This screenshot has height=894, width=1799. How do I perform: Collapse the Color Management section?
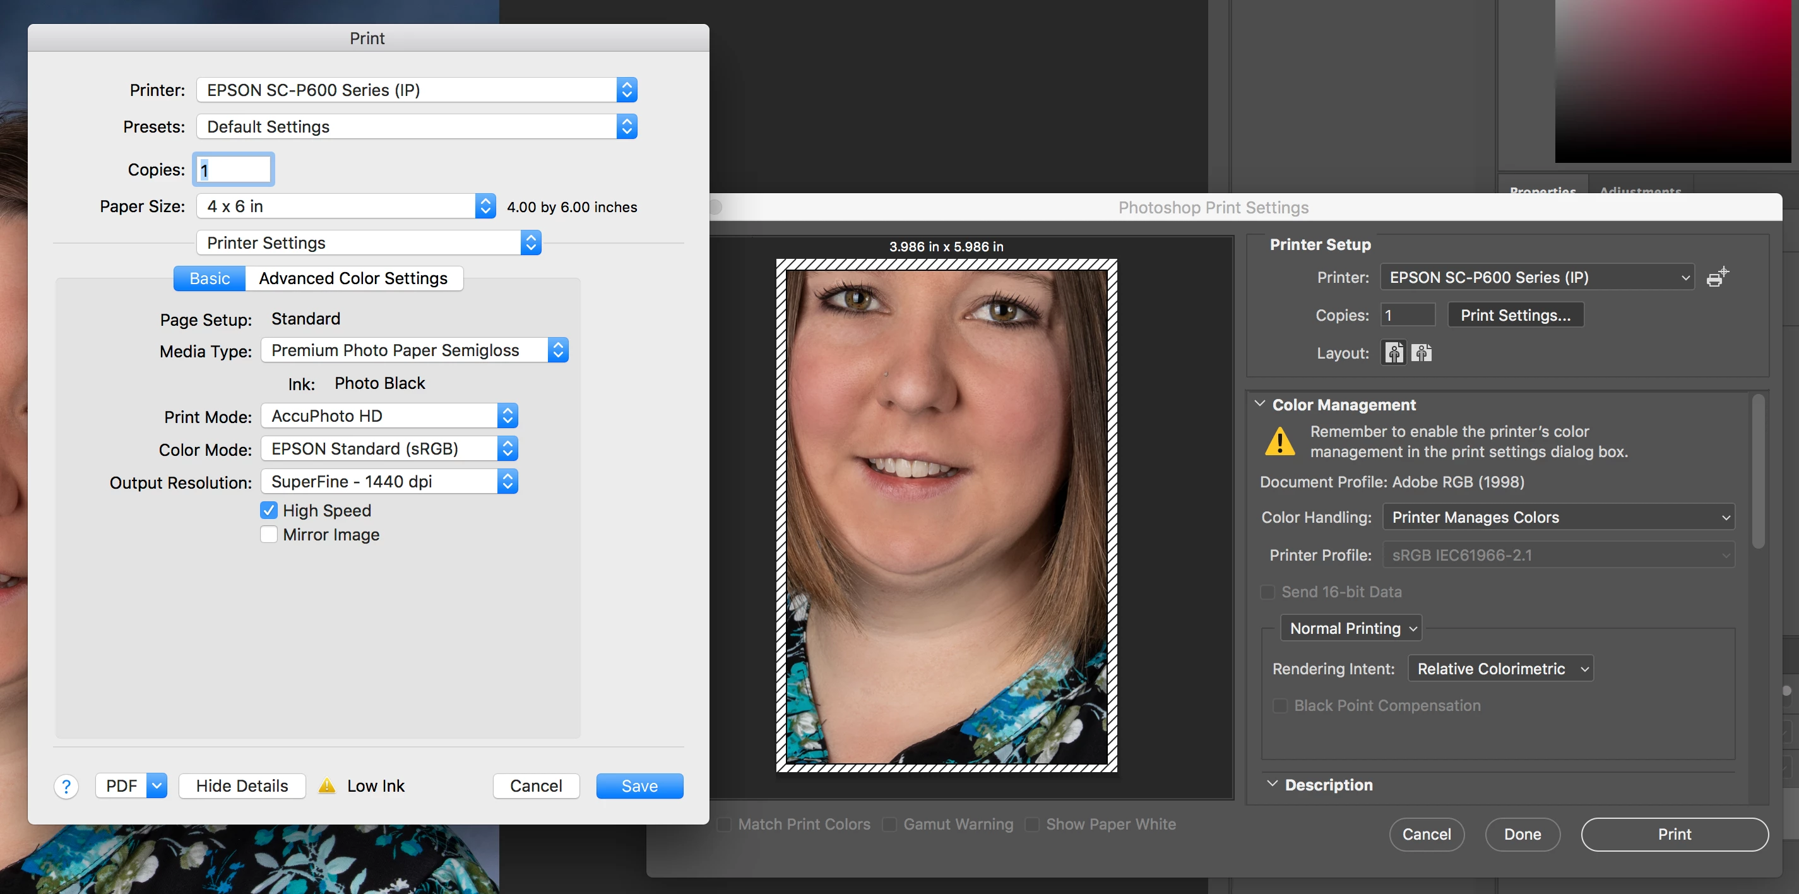pyautogui.click(x=1260, y=405)
